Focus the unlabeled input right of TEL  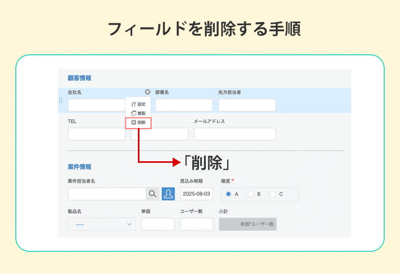pyautogui.click(x=159, y=134)
